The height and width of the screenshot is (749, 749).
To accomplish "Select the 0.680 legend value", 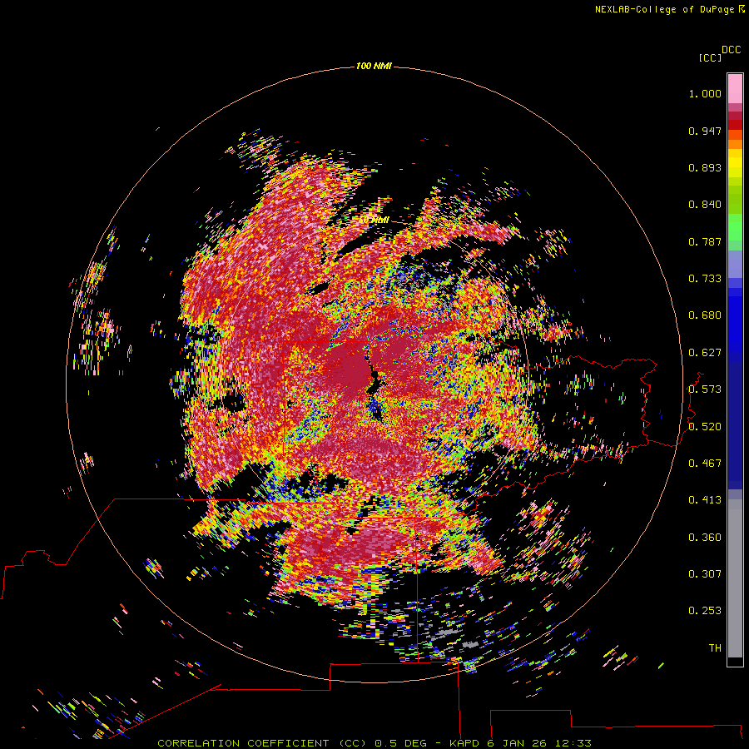I will [705, 315].
